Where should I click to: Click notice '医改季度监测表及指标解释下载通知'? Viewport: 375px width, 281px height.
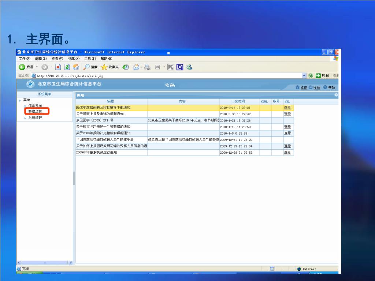click(x=103, y=108)
